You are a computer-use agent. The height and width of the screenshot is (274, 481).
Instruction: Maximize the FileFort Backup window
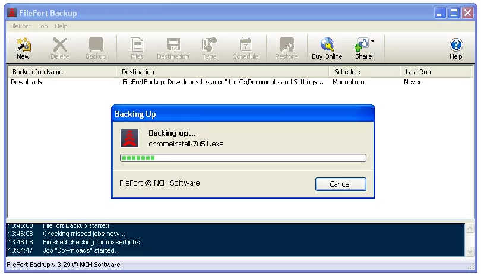tap(454, 13)
